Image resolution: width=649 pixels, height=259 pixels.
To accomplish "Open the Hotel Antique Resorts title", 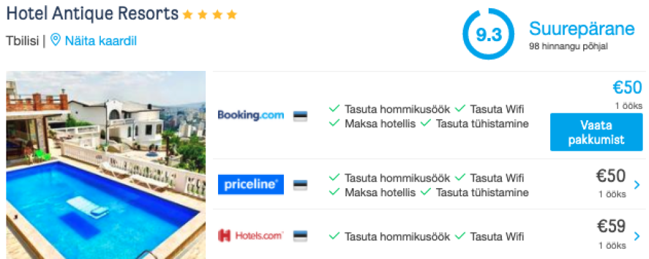I will tap(92, 13).
